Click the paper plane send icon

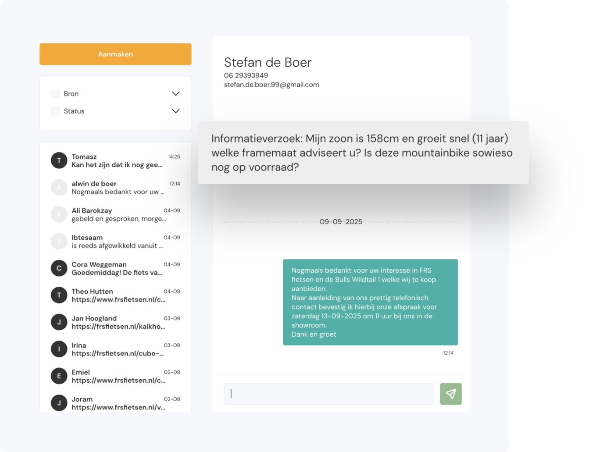pos(450,394)
